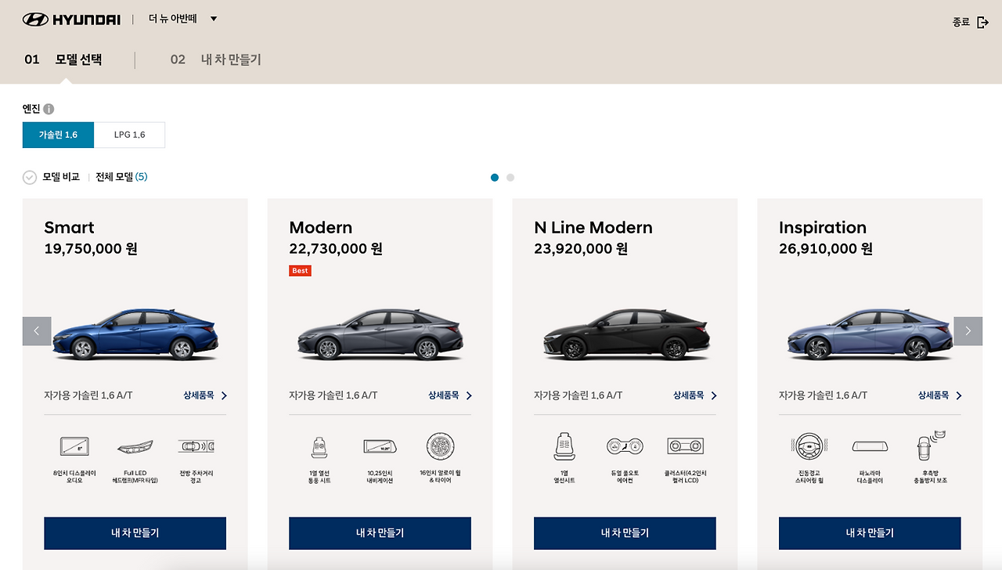Select the 가솔린 1.6 engine option
This screenshot has height=570, width=1002.
58,135
